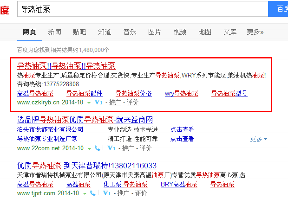The height and width of the screenshot is (205, 288).
Task: Click the blue Baidu search button
Action: (x=278, y=9)
